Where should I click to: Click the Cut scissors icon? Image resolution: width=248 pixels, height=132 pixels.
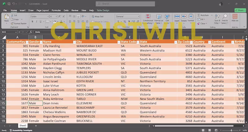coord(12,15)
